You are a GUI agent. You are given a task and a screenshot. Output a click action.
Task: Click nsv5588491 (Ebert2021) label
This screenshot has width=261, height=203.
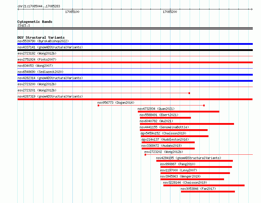tap(159, 115)
